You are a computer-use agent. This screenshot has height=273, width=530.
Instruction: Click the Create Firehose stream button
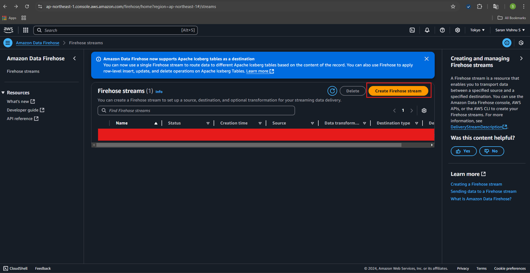click(x=398, y=91)
